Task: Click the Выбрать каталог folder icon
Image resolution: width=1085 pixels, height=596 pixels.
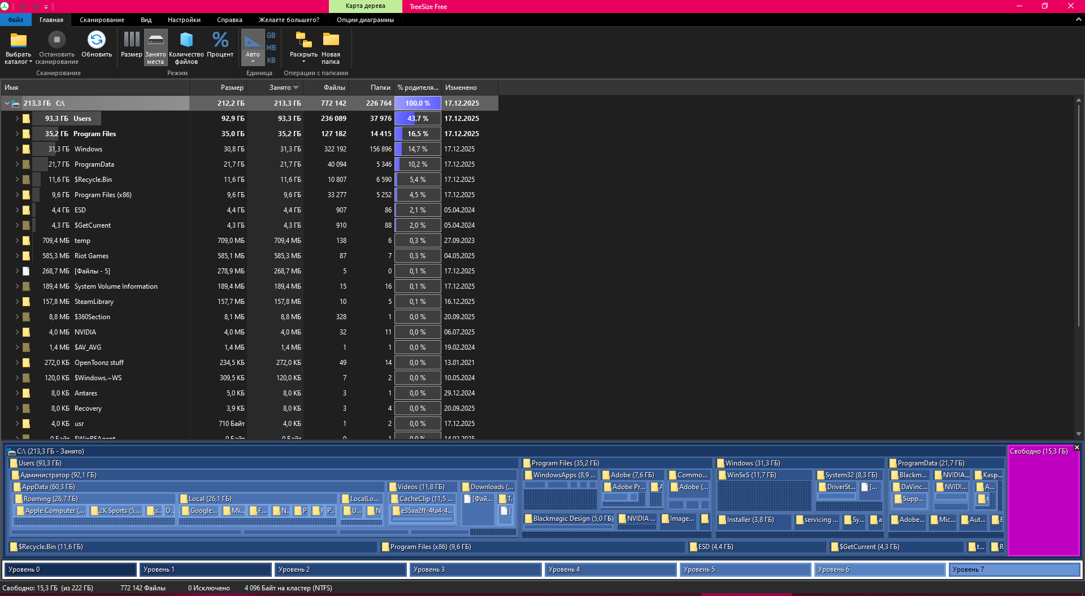Action: pyautogui.click(x=19, y=40)
